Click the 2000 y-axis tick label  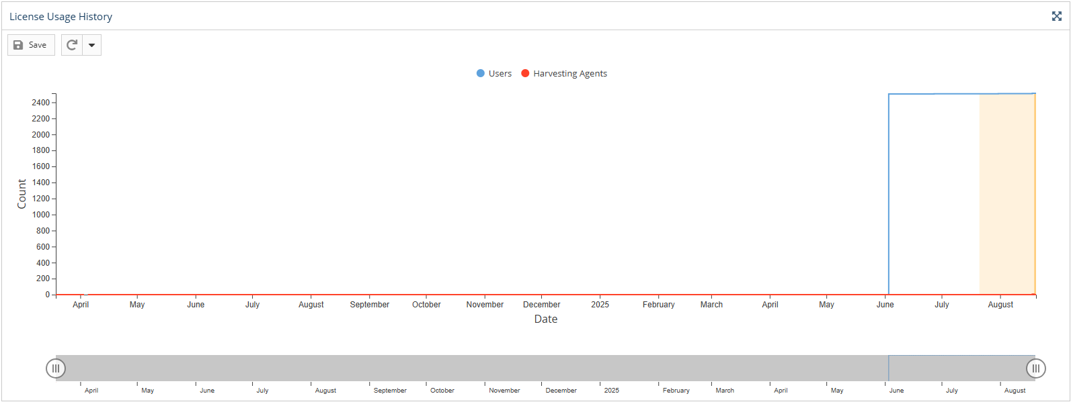click(x=40, y=135)
